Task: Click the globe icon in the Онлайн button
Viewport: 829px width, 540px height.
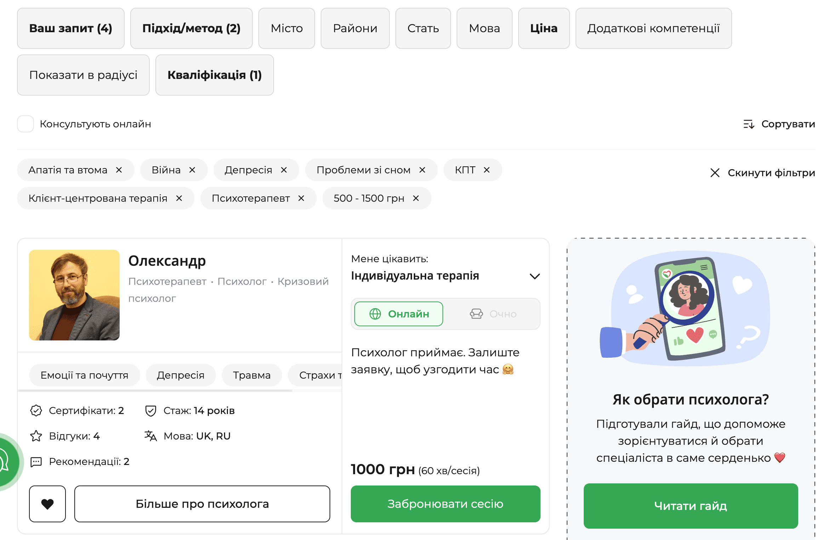Action: pos(376,314)
